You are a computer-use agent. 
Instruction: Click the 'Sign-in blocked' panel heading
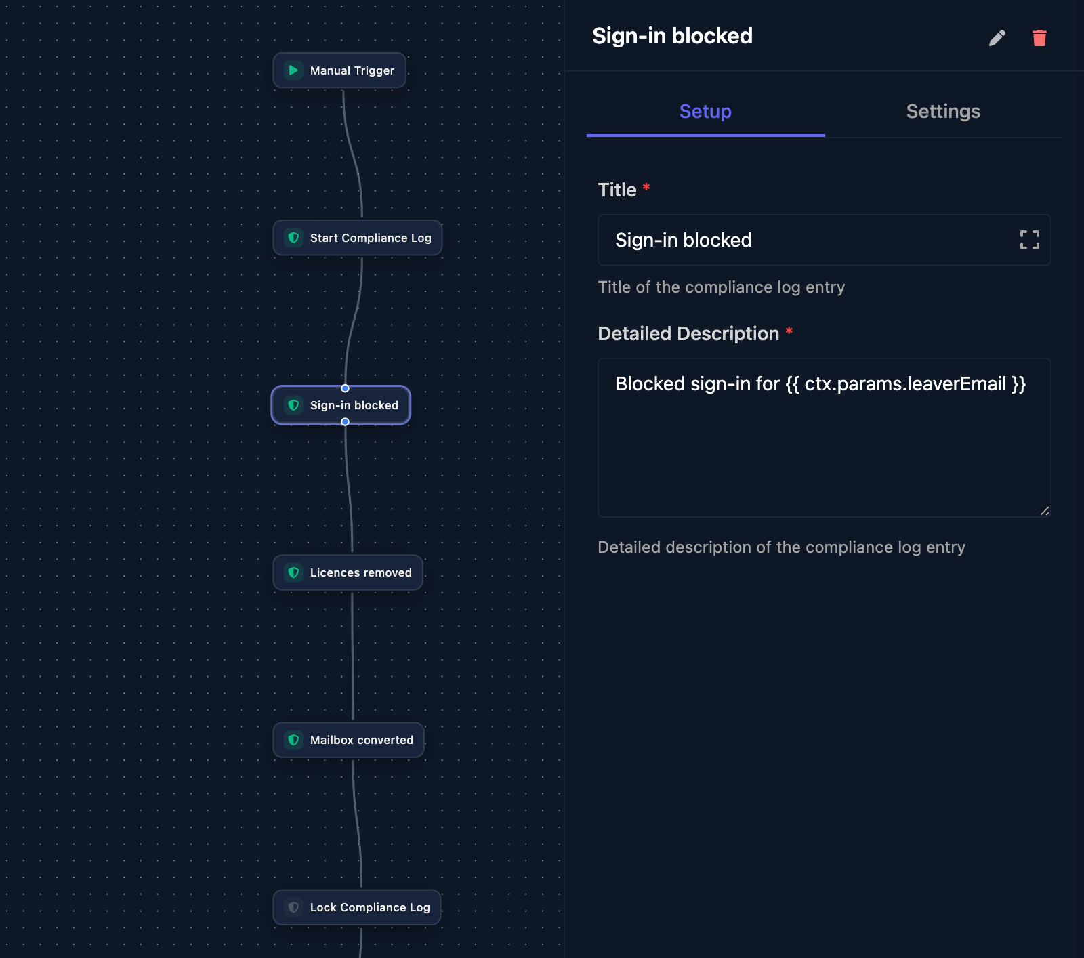(672, 36)
